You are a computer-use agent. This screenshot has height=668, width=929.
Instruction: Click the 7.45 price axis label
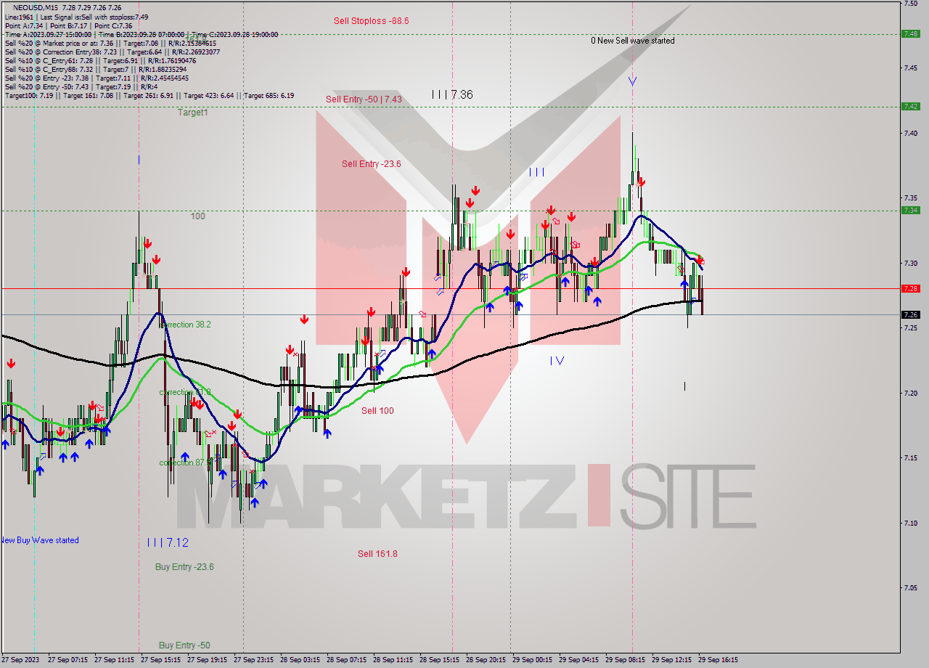pyautogui.click(x=910, y=68)
